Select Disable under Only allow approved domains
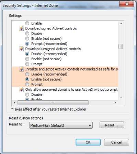The height and width of the screenshot is (154, 137). coord(27,94)
